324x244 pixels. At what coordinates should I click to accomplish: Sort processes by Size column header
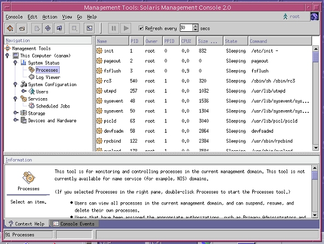(210, 41)
